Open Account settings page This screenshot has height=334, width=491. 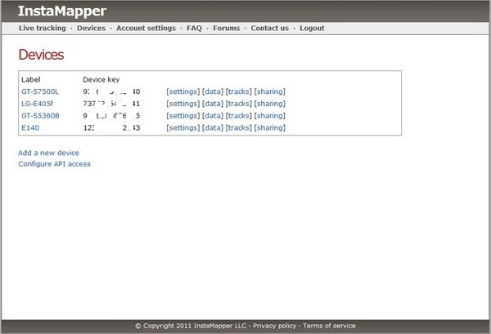click(x=146, y=28)
